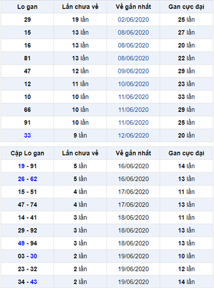
Task: Click the '11 lần' cell in row 12
Action: [80, 84]
